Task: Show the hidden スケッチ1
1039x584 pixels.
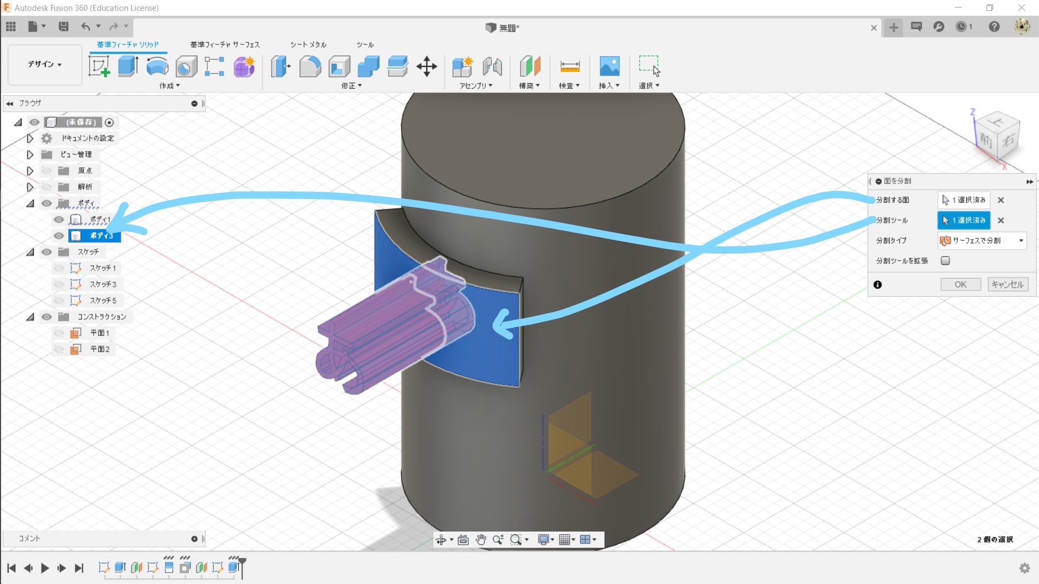Action: point(58,268)
